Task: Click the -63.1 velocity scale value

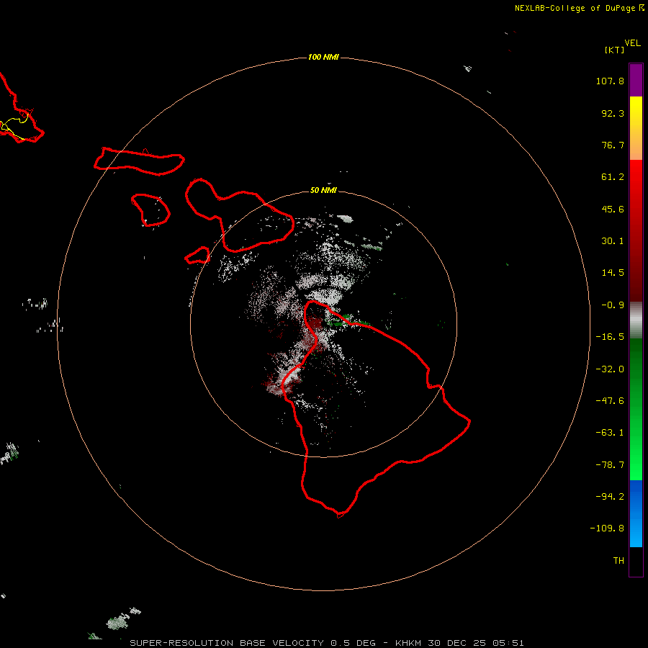Action: pos(610,433)
